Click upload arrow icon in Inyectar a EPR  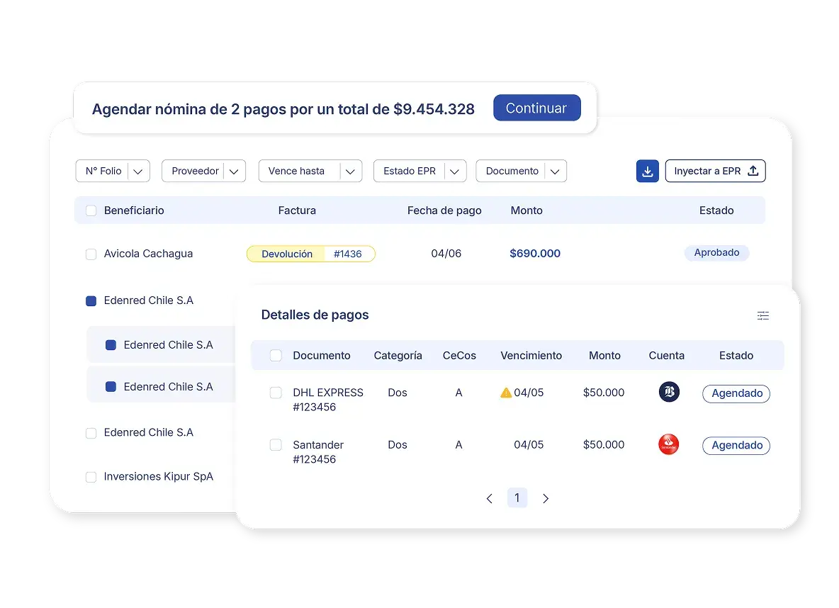[753, 171]
